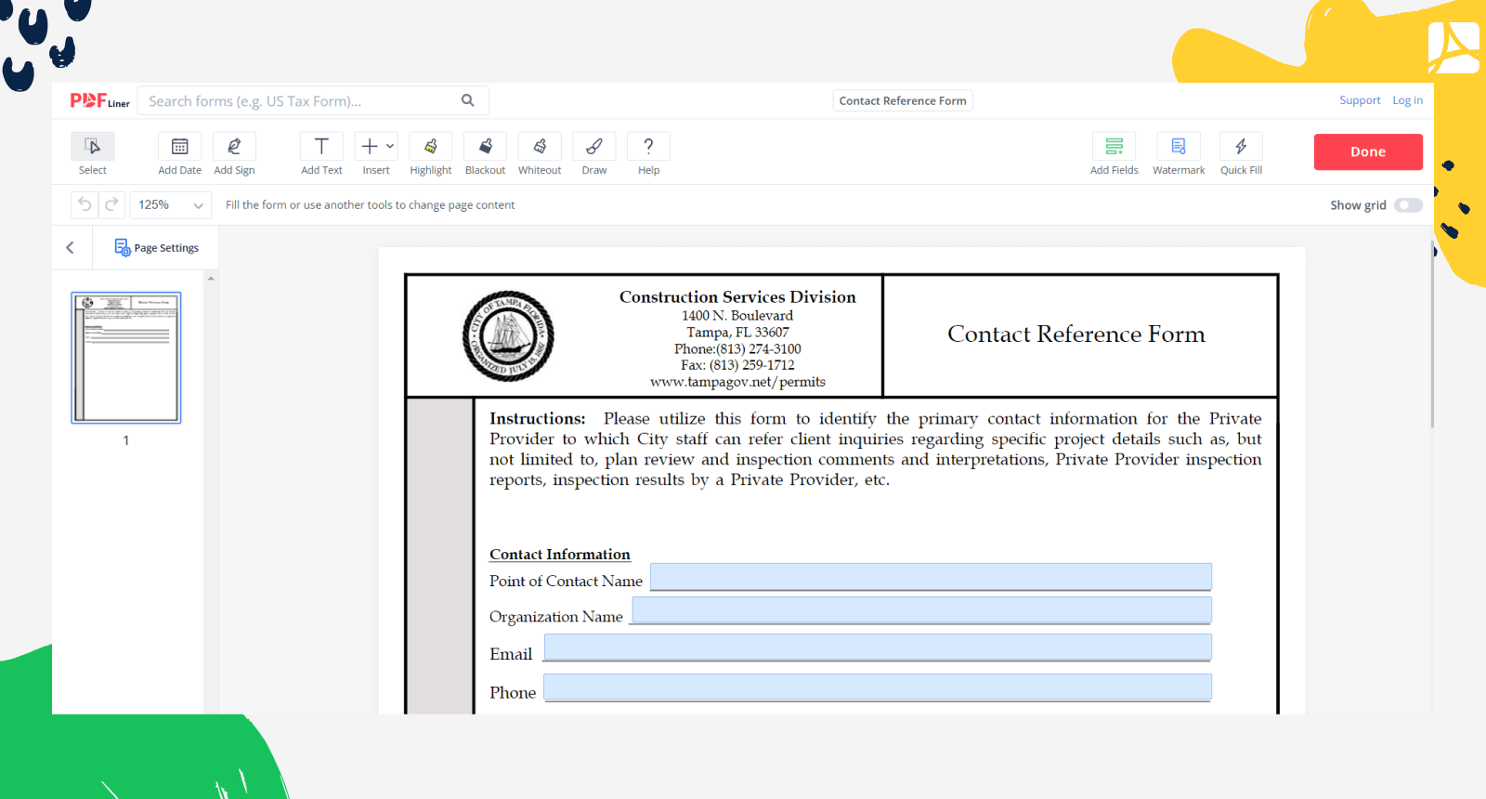Image resolution: width=1486 pixels, height=799 pixels.
Task: Click the 'www.tampagov.net/permits' text
Action: click(737, 382)
